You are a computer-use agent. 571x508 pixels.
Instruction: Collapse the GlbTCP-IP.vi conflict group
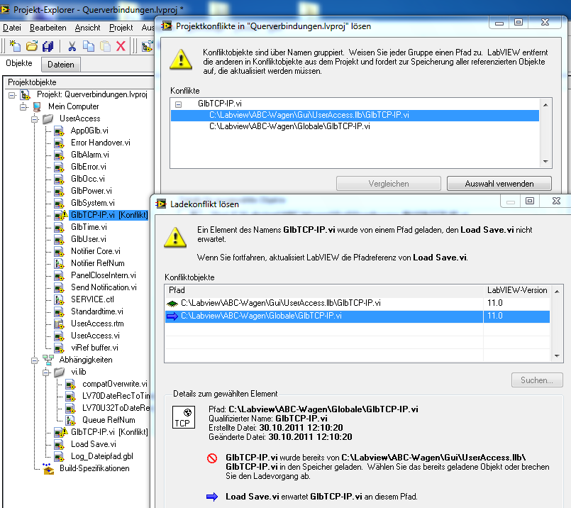pyautogui.click(x=179, y=104)
